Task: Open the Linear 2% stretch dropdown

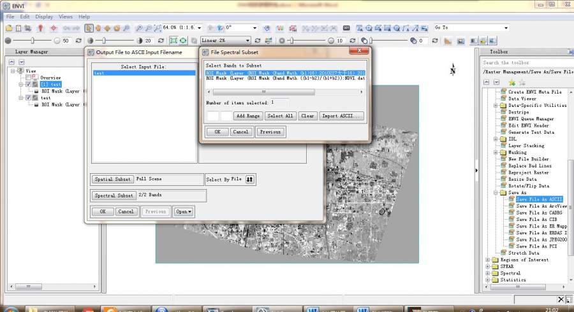Action: pos(248,41)
